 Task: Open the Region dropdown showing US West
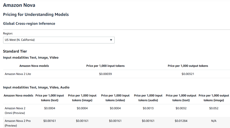coord(59,40)
